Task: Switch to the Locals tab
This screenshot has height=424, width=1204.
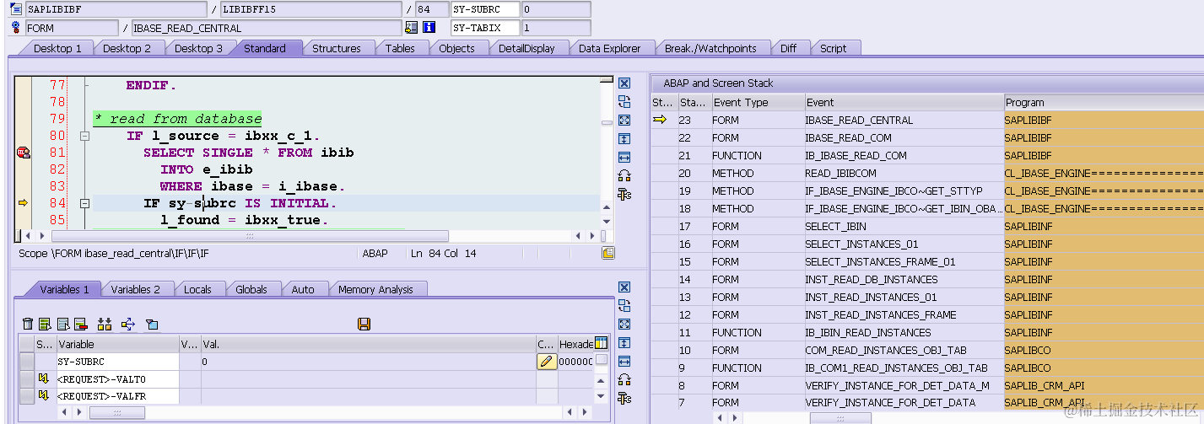Action: point(197,289)
